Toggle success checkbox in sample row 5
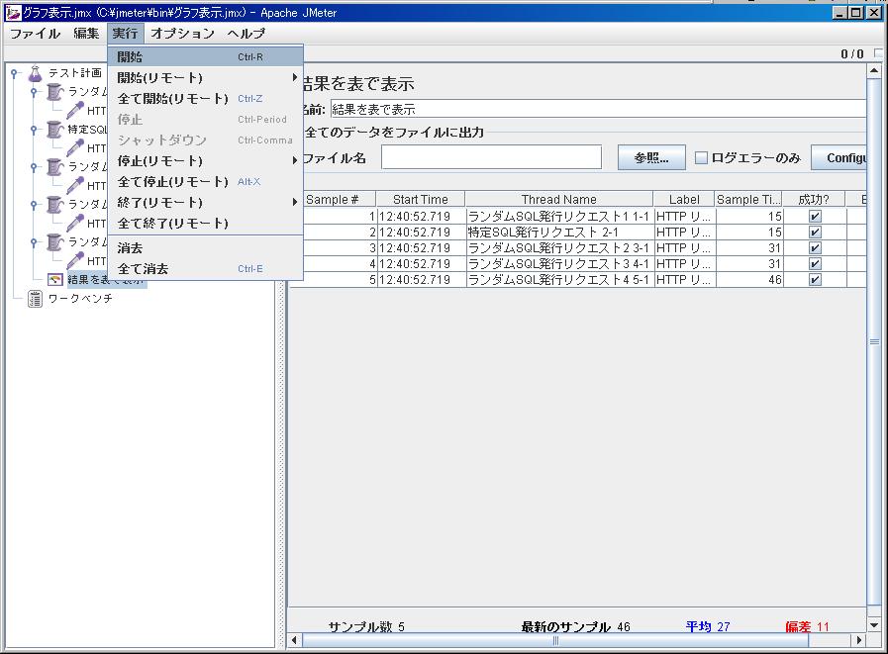The image size is (888, 654). click(815, 280)
